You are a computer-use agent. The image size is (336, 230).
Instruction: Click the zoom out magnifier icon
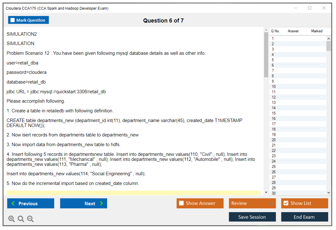coord(30,219)
